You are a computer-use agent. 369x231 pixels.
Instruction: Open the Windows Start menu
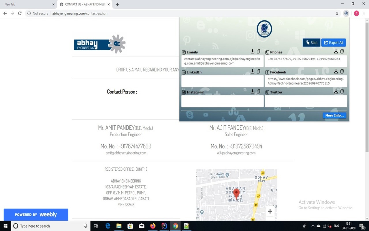[5, 226]
